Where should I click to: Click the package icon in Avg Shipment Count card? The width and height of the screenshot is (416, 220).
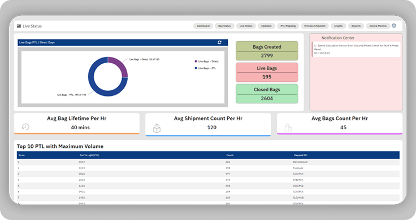pyautogui.click(x=157, y=128)
